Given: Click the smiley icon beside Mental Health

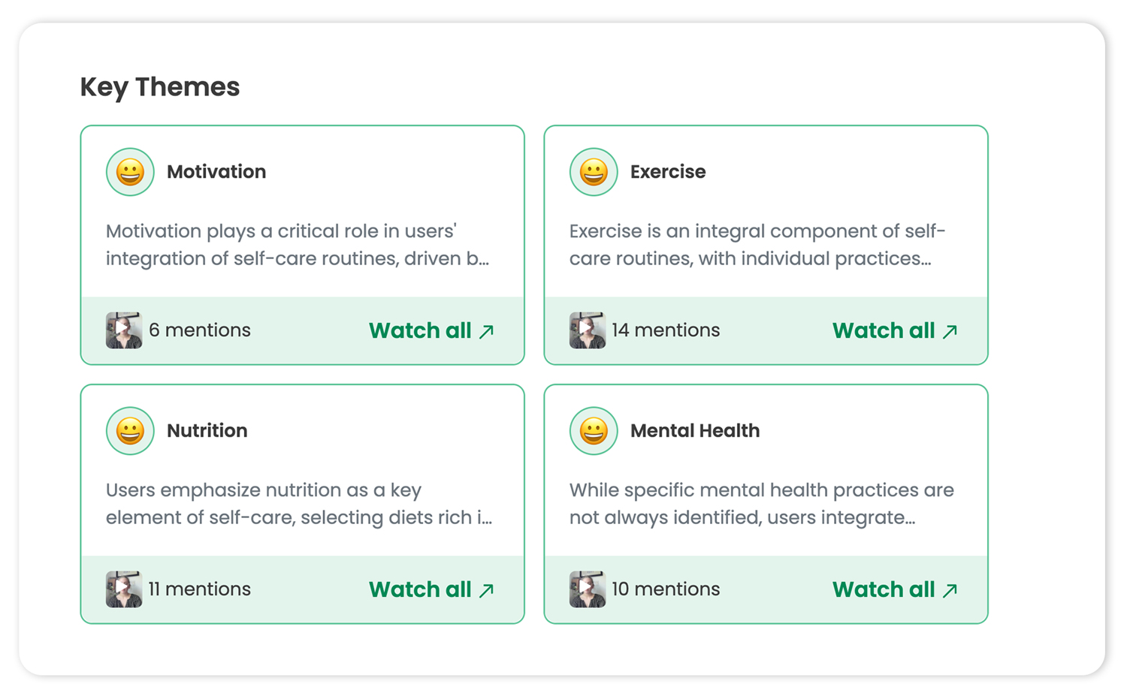Looking at the screenshot, I should click(594, 431).
